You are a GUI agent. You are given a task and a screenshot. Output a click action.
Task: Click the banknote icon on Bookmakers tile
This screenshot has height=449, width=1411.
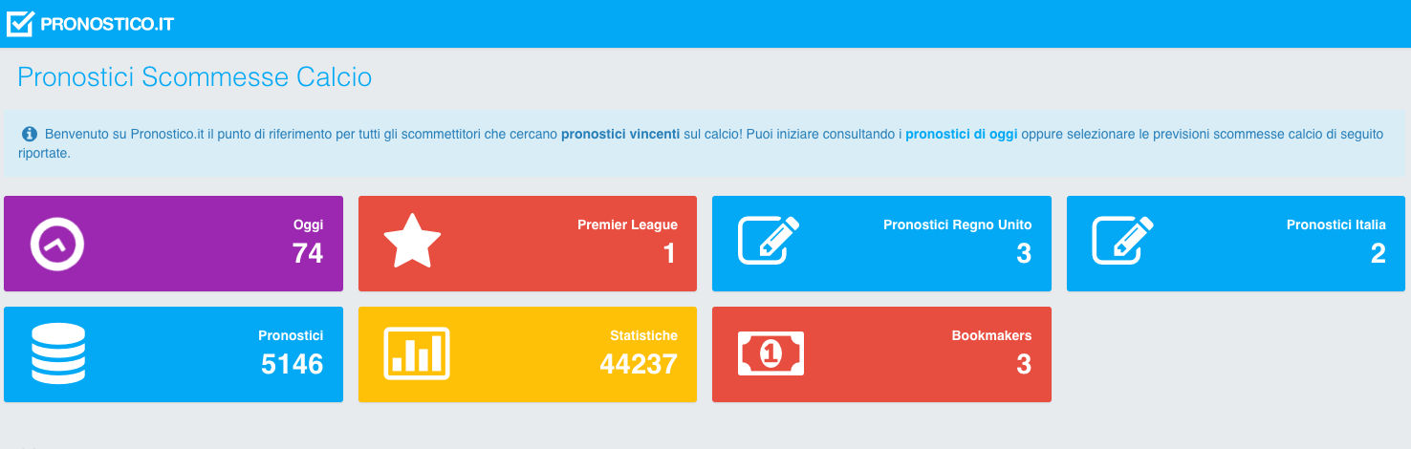pos(771,353)
